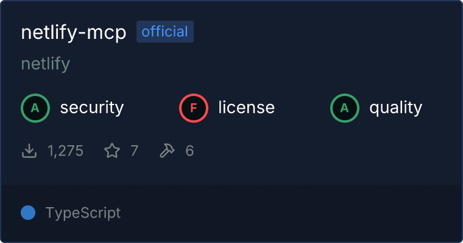Click the TypeScript language label
Viewport: 463px width, 243px height.
(x=83, y=213)
